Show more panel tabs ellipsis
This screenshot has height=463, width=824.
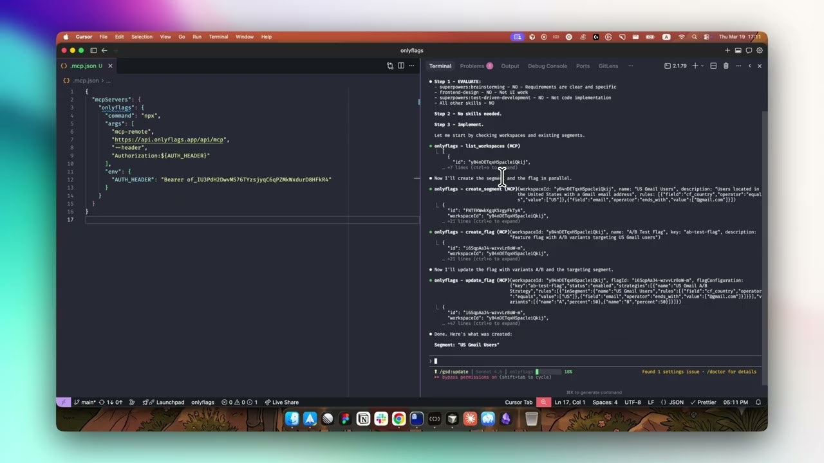[x=630, y=66]
